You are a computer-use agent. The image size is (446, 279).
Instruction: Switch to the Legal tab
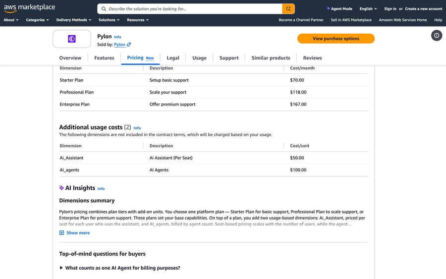click(x=173, y=58)
